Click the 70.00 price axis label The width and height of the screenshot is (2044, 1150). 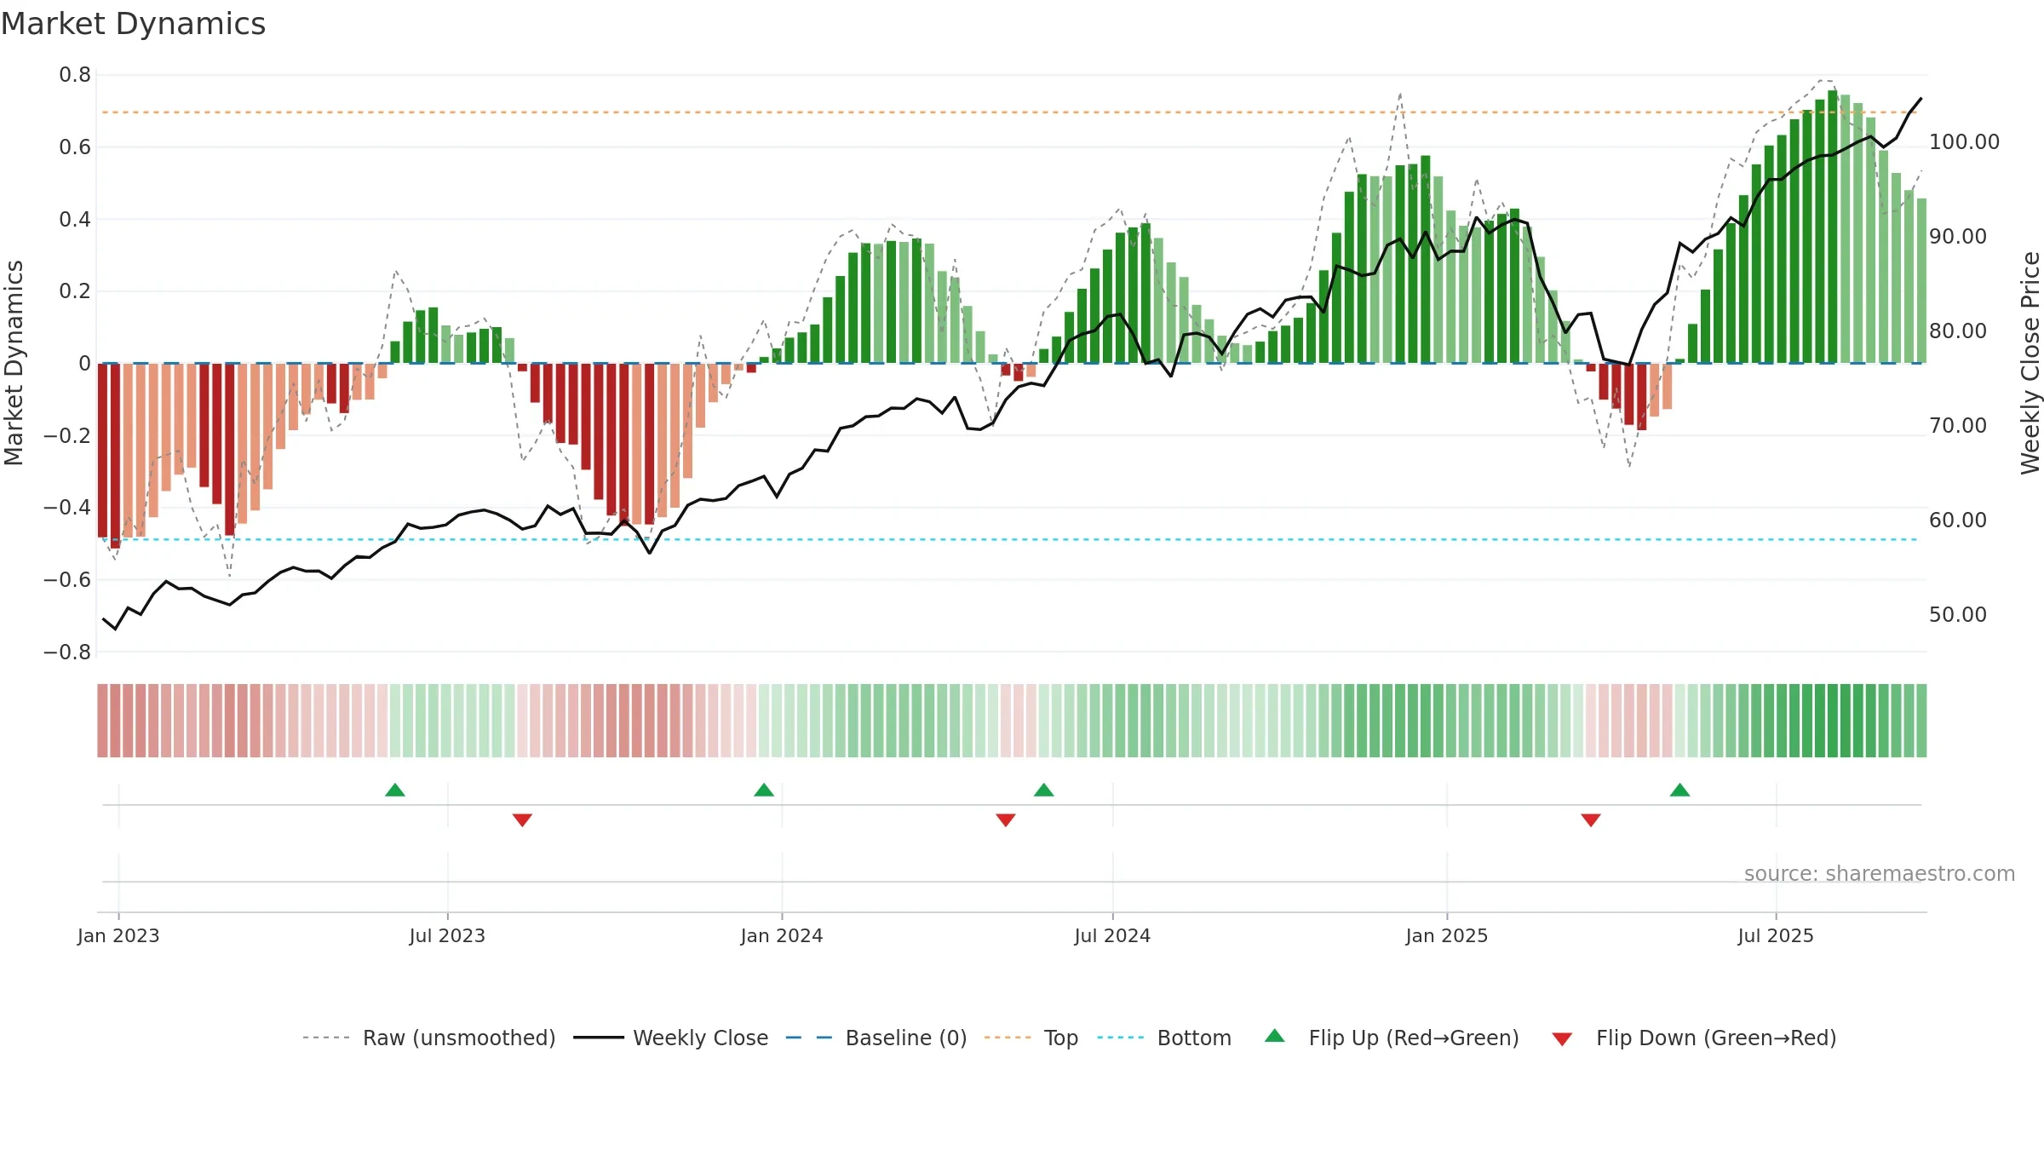click(x=1958, y=425)
